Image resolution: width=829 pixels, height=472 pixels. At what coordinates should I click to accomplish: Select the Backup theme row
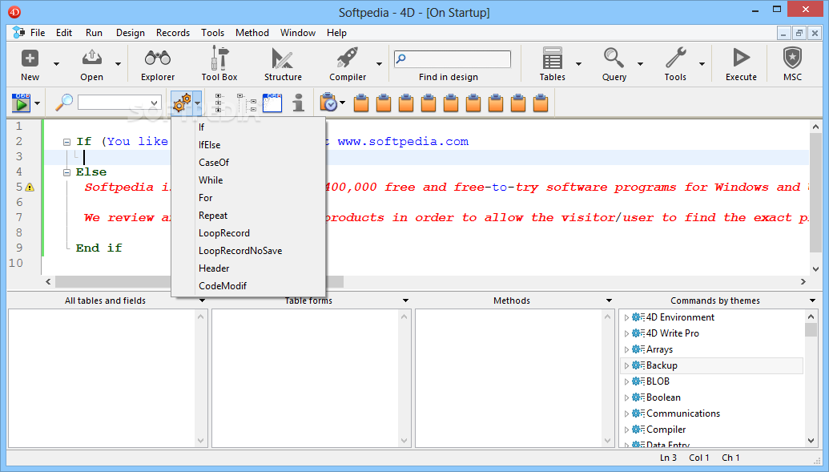coord(711,365)
